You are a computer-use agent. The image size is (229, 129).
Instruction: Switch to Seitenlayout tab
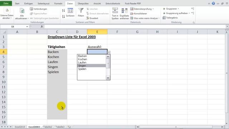[44, 4]
